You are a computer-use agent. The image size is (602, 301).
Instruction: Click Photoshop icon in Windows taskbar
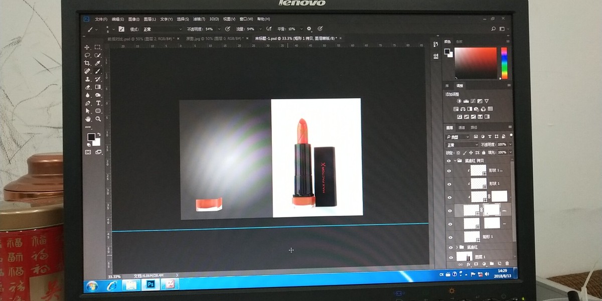click(149, 284)
